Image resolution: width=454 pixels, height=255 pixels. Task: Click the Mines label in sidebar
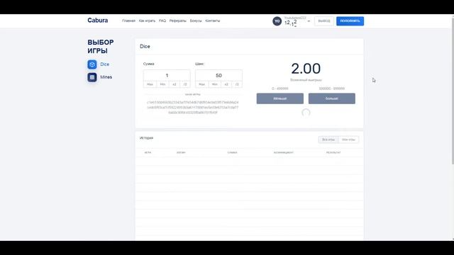106,77
